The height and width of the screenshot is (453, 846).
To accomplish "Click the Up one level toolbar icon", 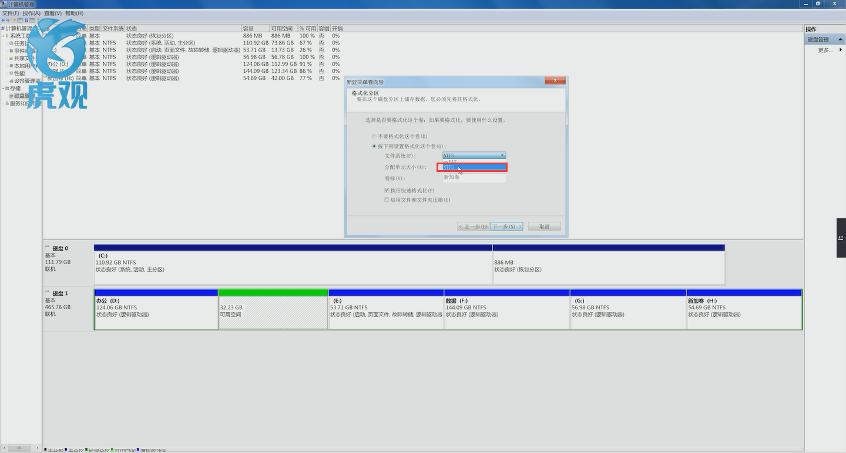I will tap(15, 20).
